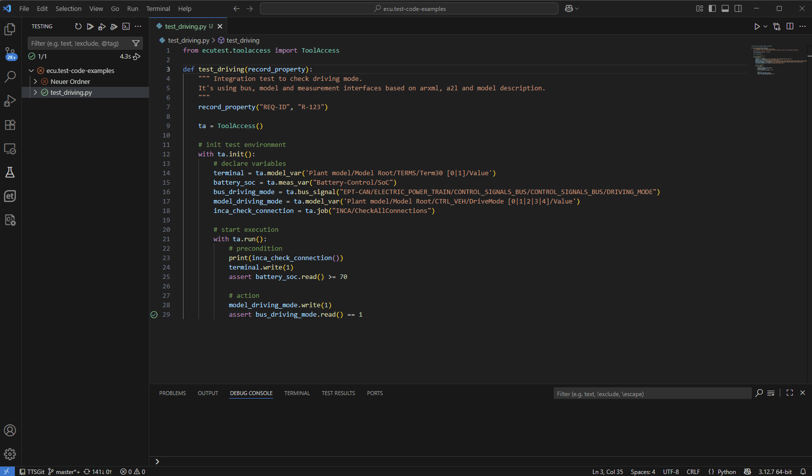Go forward using navigation arrow
The height and width of the screenshot is (476, 812).
(x=250, y=8)
